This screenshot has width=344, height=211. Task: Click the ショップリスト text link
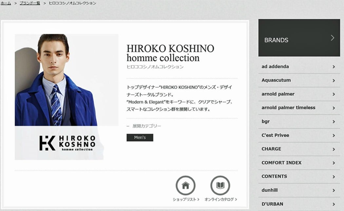[186, 200]
